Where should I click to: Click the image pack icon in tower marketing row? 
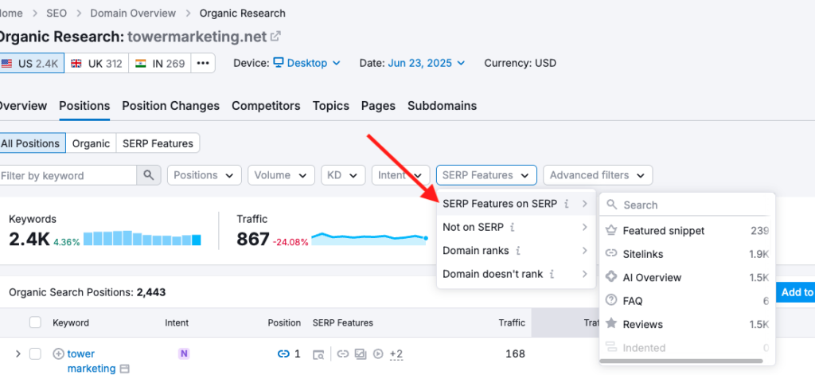[361, 354]
